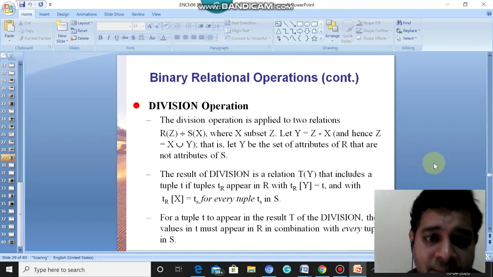Image resolution: width=493 pixels, height=277 pixels.
Task: Click the slide title 'Binary Relational Operations (cont.)'
Action: click(x=254, y=78)
